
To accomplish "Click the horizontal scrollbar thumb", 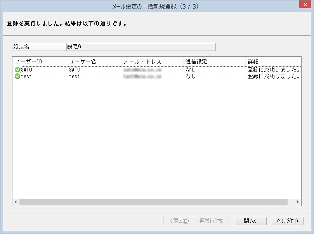I will point(153,202).
